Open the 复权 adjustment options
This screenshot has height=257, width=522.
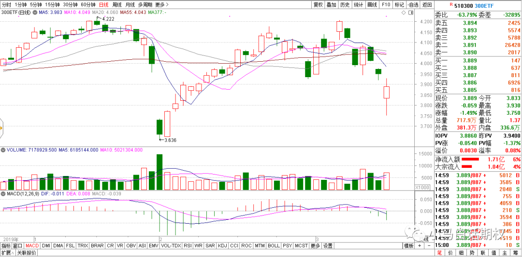coord(318,5)
